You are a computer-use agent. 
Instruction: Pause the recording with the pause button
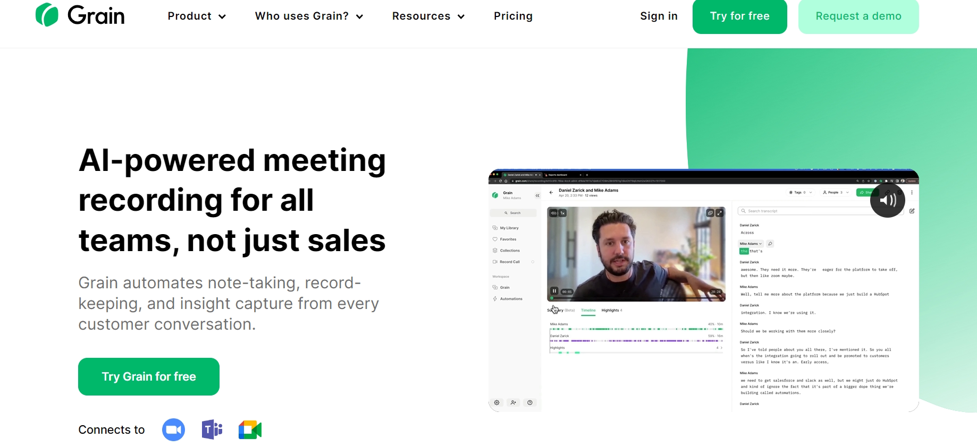[x=554, y=291]
